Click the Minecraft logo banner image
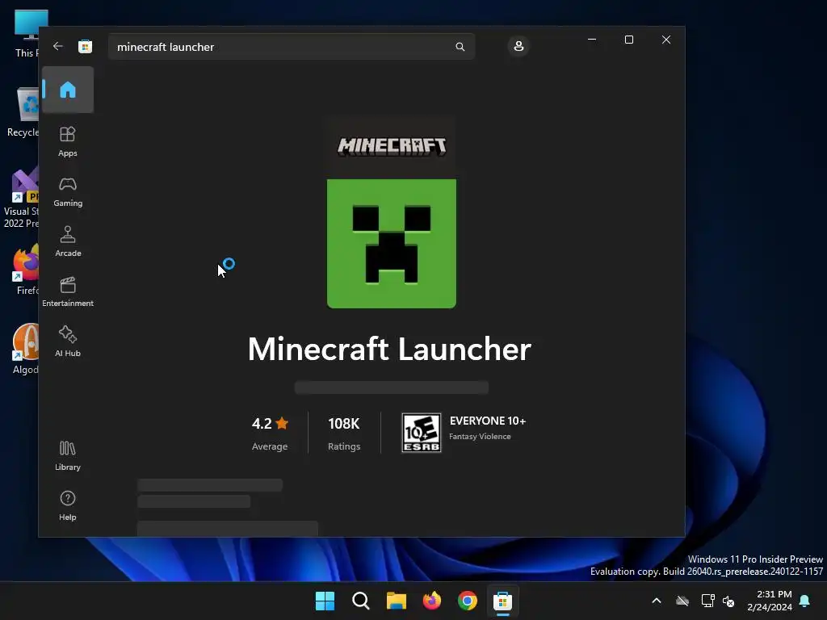 point(392,146)
